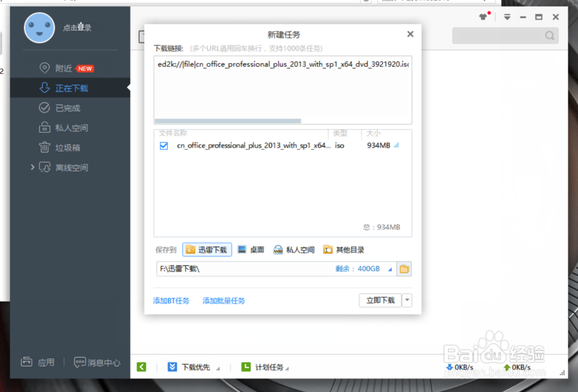Close the 新建任务 dialog
The image size is (578, 392).
pyautogui.click(x=410, y=34)
